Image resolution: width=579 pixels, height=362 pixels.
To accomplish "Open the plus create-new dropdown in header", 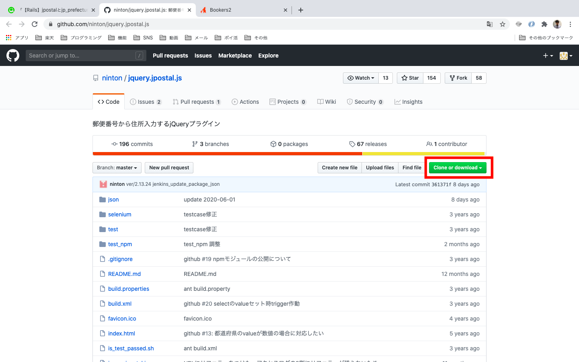I will pos(548,56).
